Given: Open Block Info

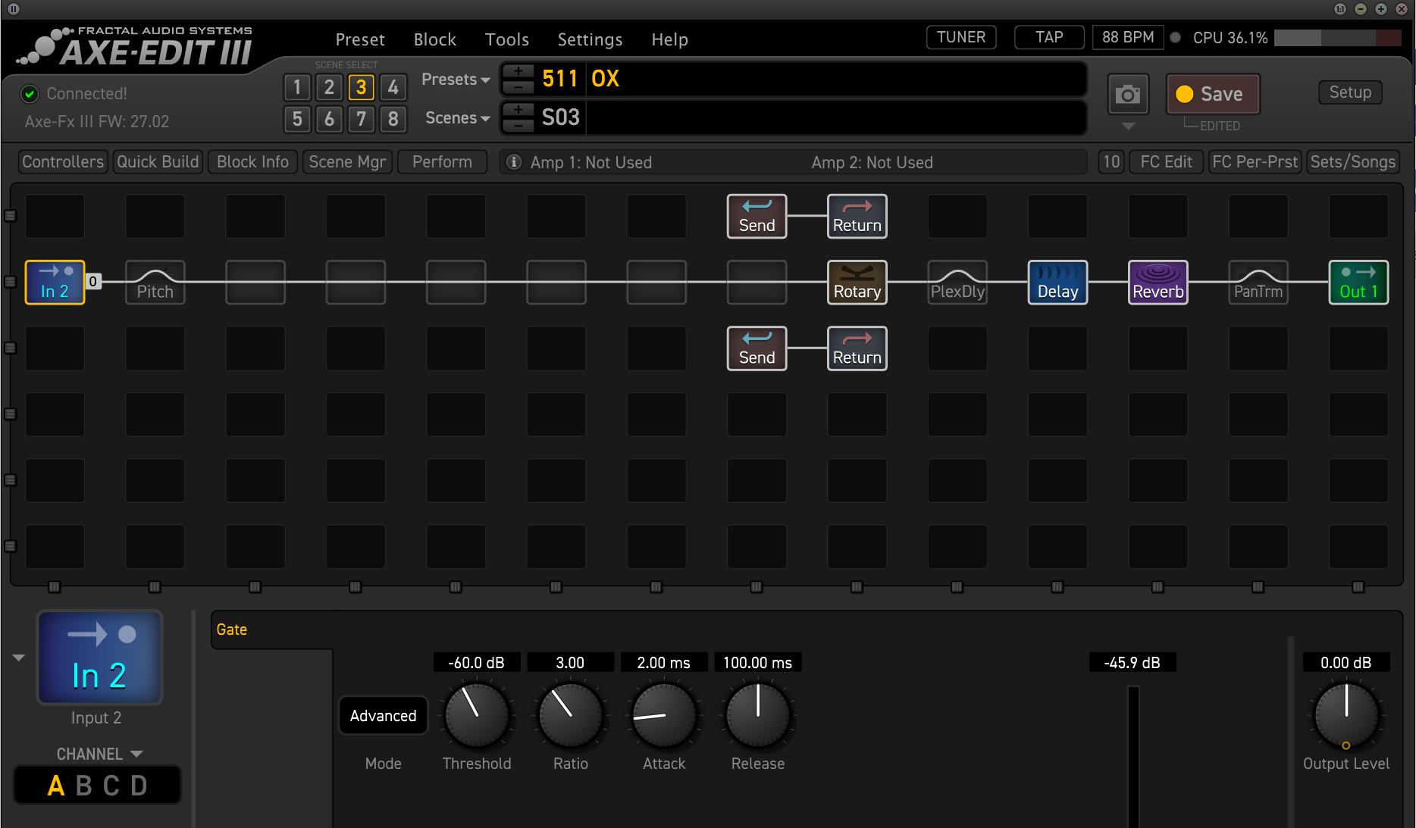Looking at the screenshot, I should (252, 162).
